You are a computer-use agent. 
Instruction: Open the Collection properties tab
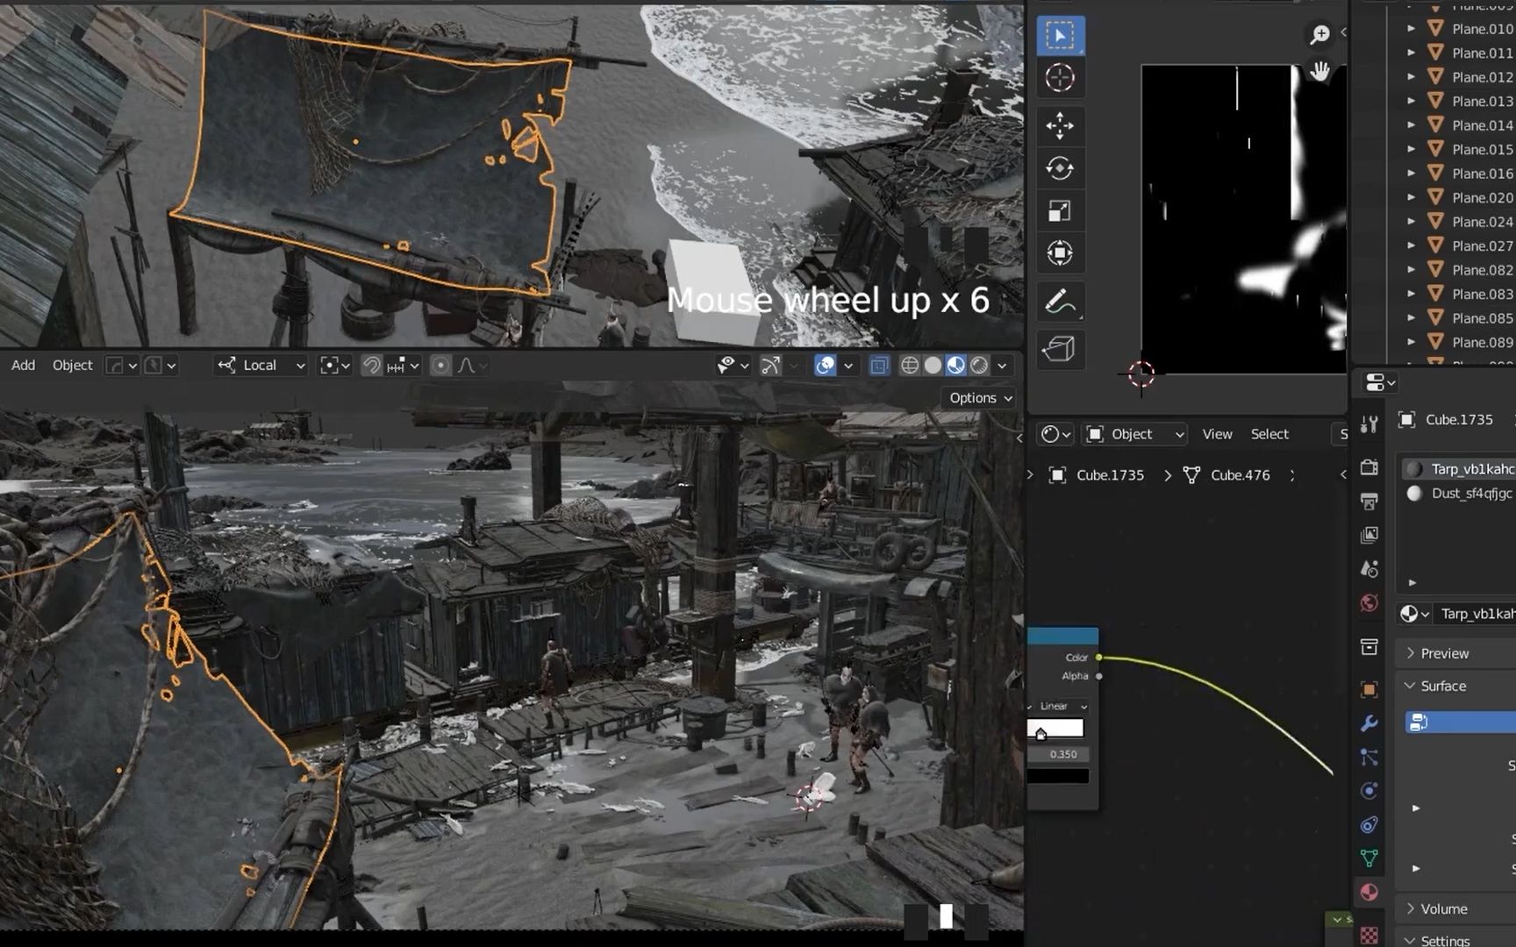click(x=1369, y=647)
